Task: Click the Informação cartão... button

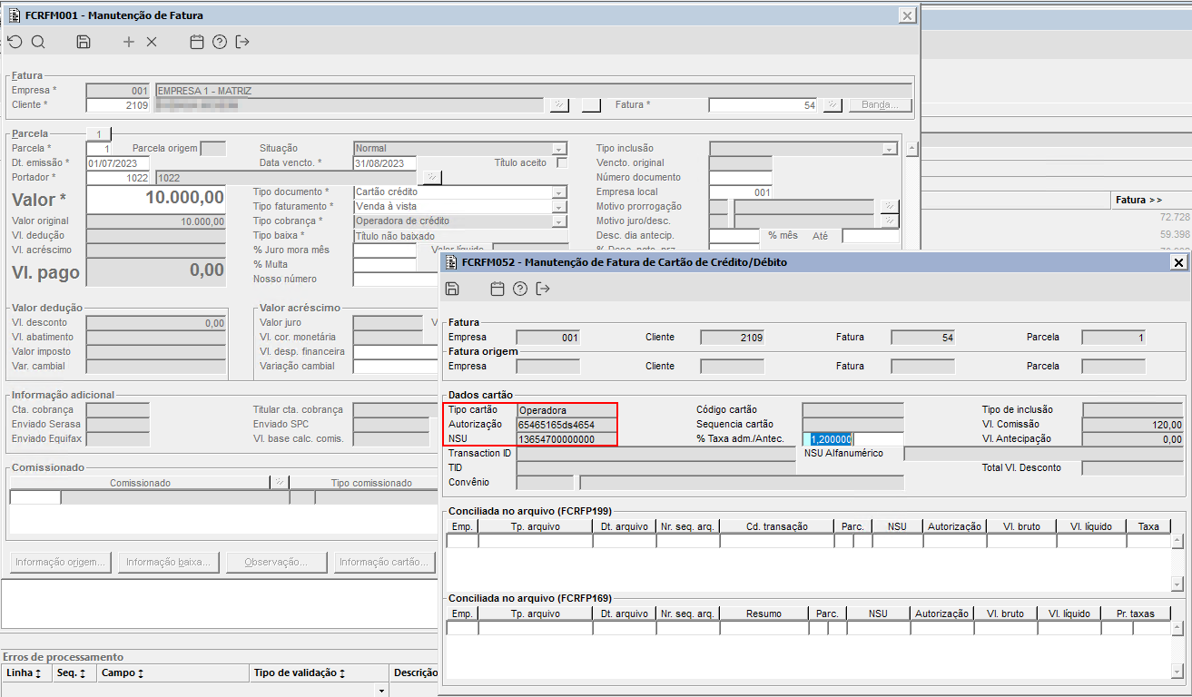Action: pos(383,562)
